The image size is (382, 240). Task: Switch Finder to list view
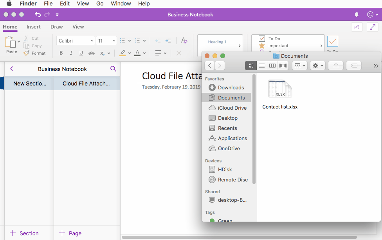point(262,66)
